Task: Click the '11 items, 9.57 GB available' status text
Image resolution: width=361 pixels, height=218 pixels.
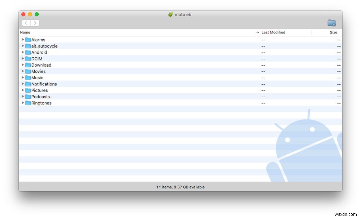Action: (x=180, y=187)
